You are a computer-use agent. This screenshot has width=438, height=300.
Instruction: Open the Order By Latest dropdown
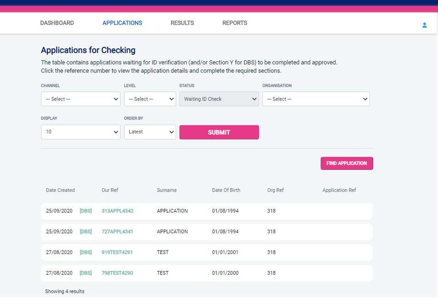(x=150, y=132)
